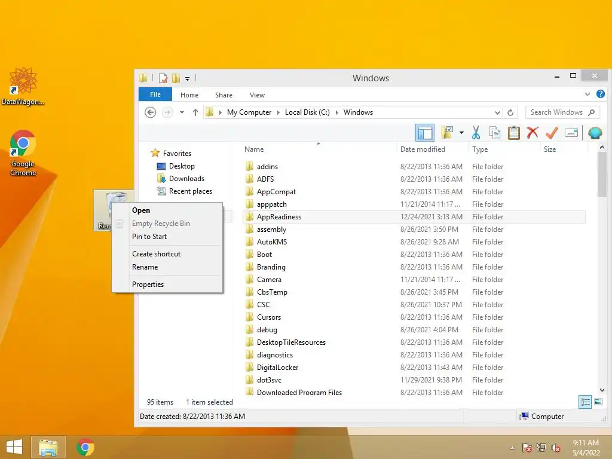Refresh the Windows folder view

point(510,112)
